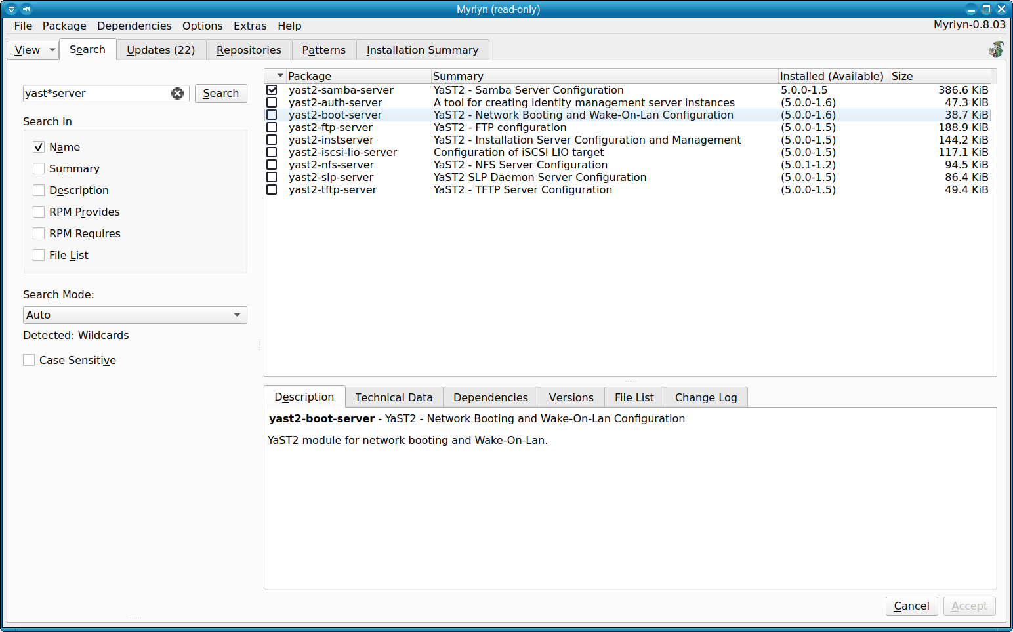The image size is (1013, 632).
Task: Open the Technical Data tab
Action: point(394,397)
